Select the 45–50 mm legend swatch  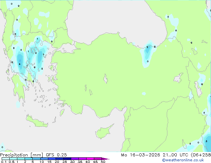click(98, 159)
